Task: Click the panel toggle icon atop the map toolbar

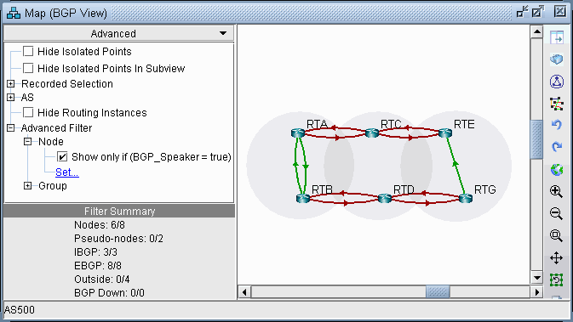Action: (557, 37)
